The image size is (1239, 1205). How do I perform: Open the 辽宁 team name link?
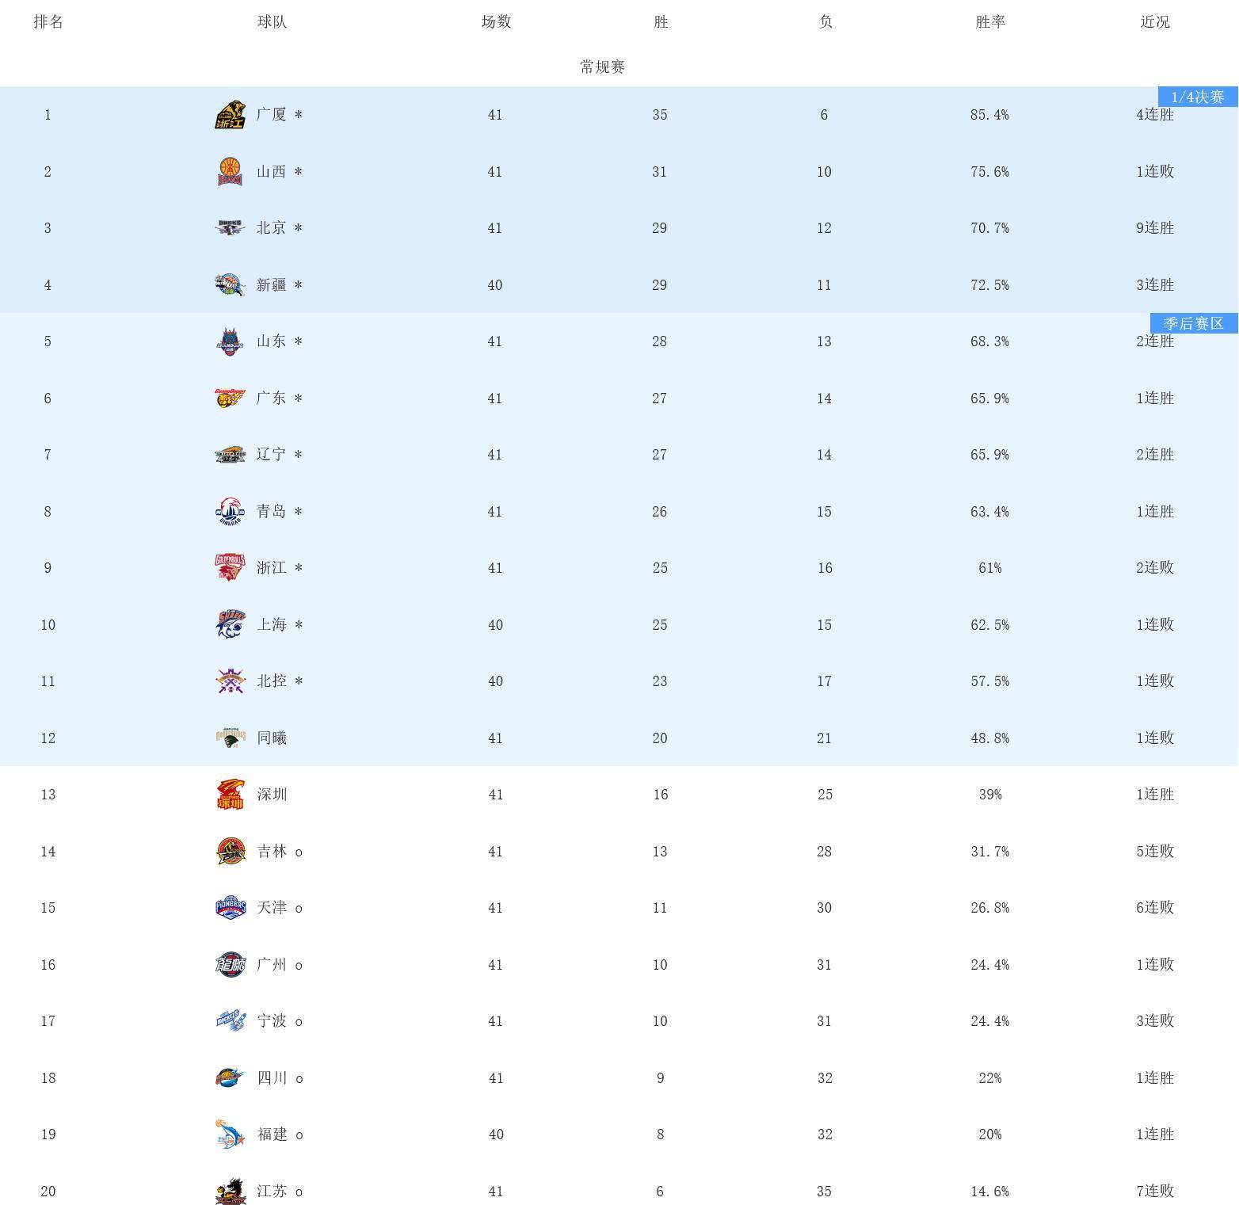coord(271,455)
